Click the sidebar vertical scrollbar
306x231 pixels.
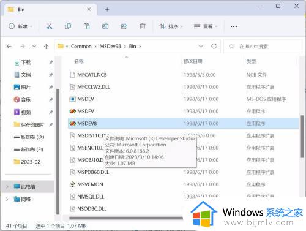point(58,151)
